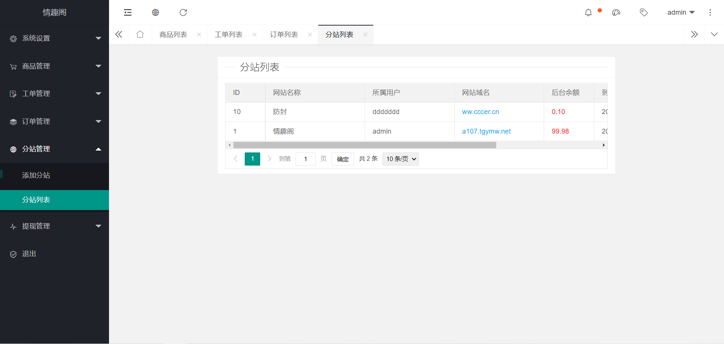724x344 pixels.
Task: Click the tag note icon in the header
Action: click(644, 13)
